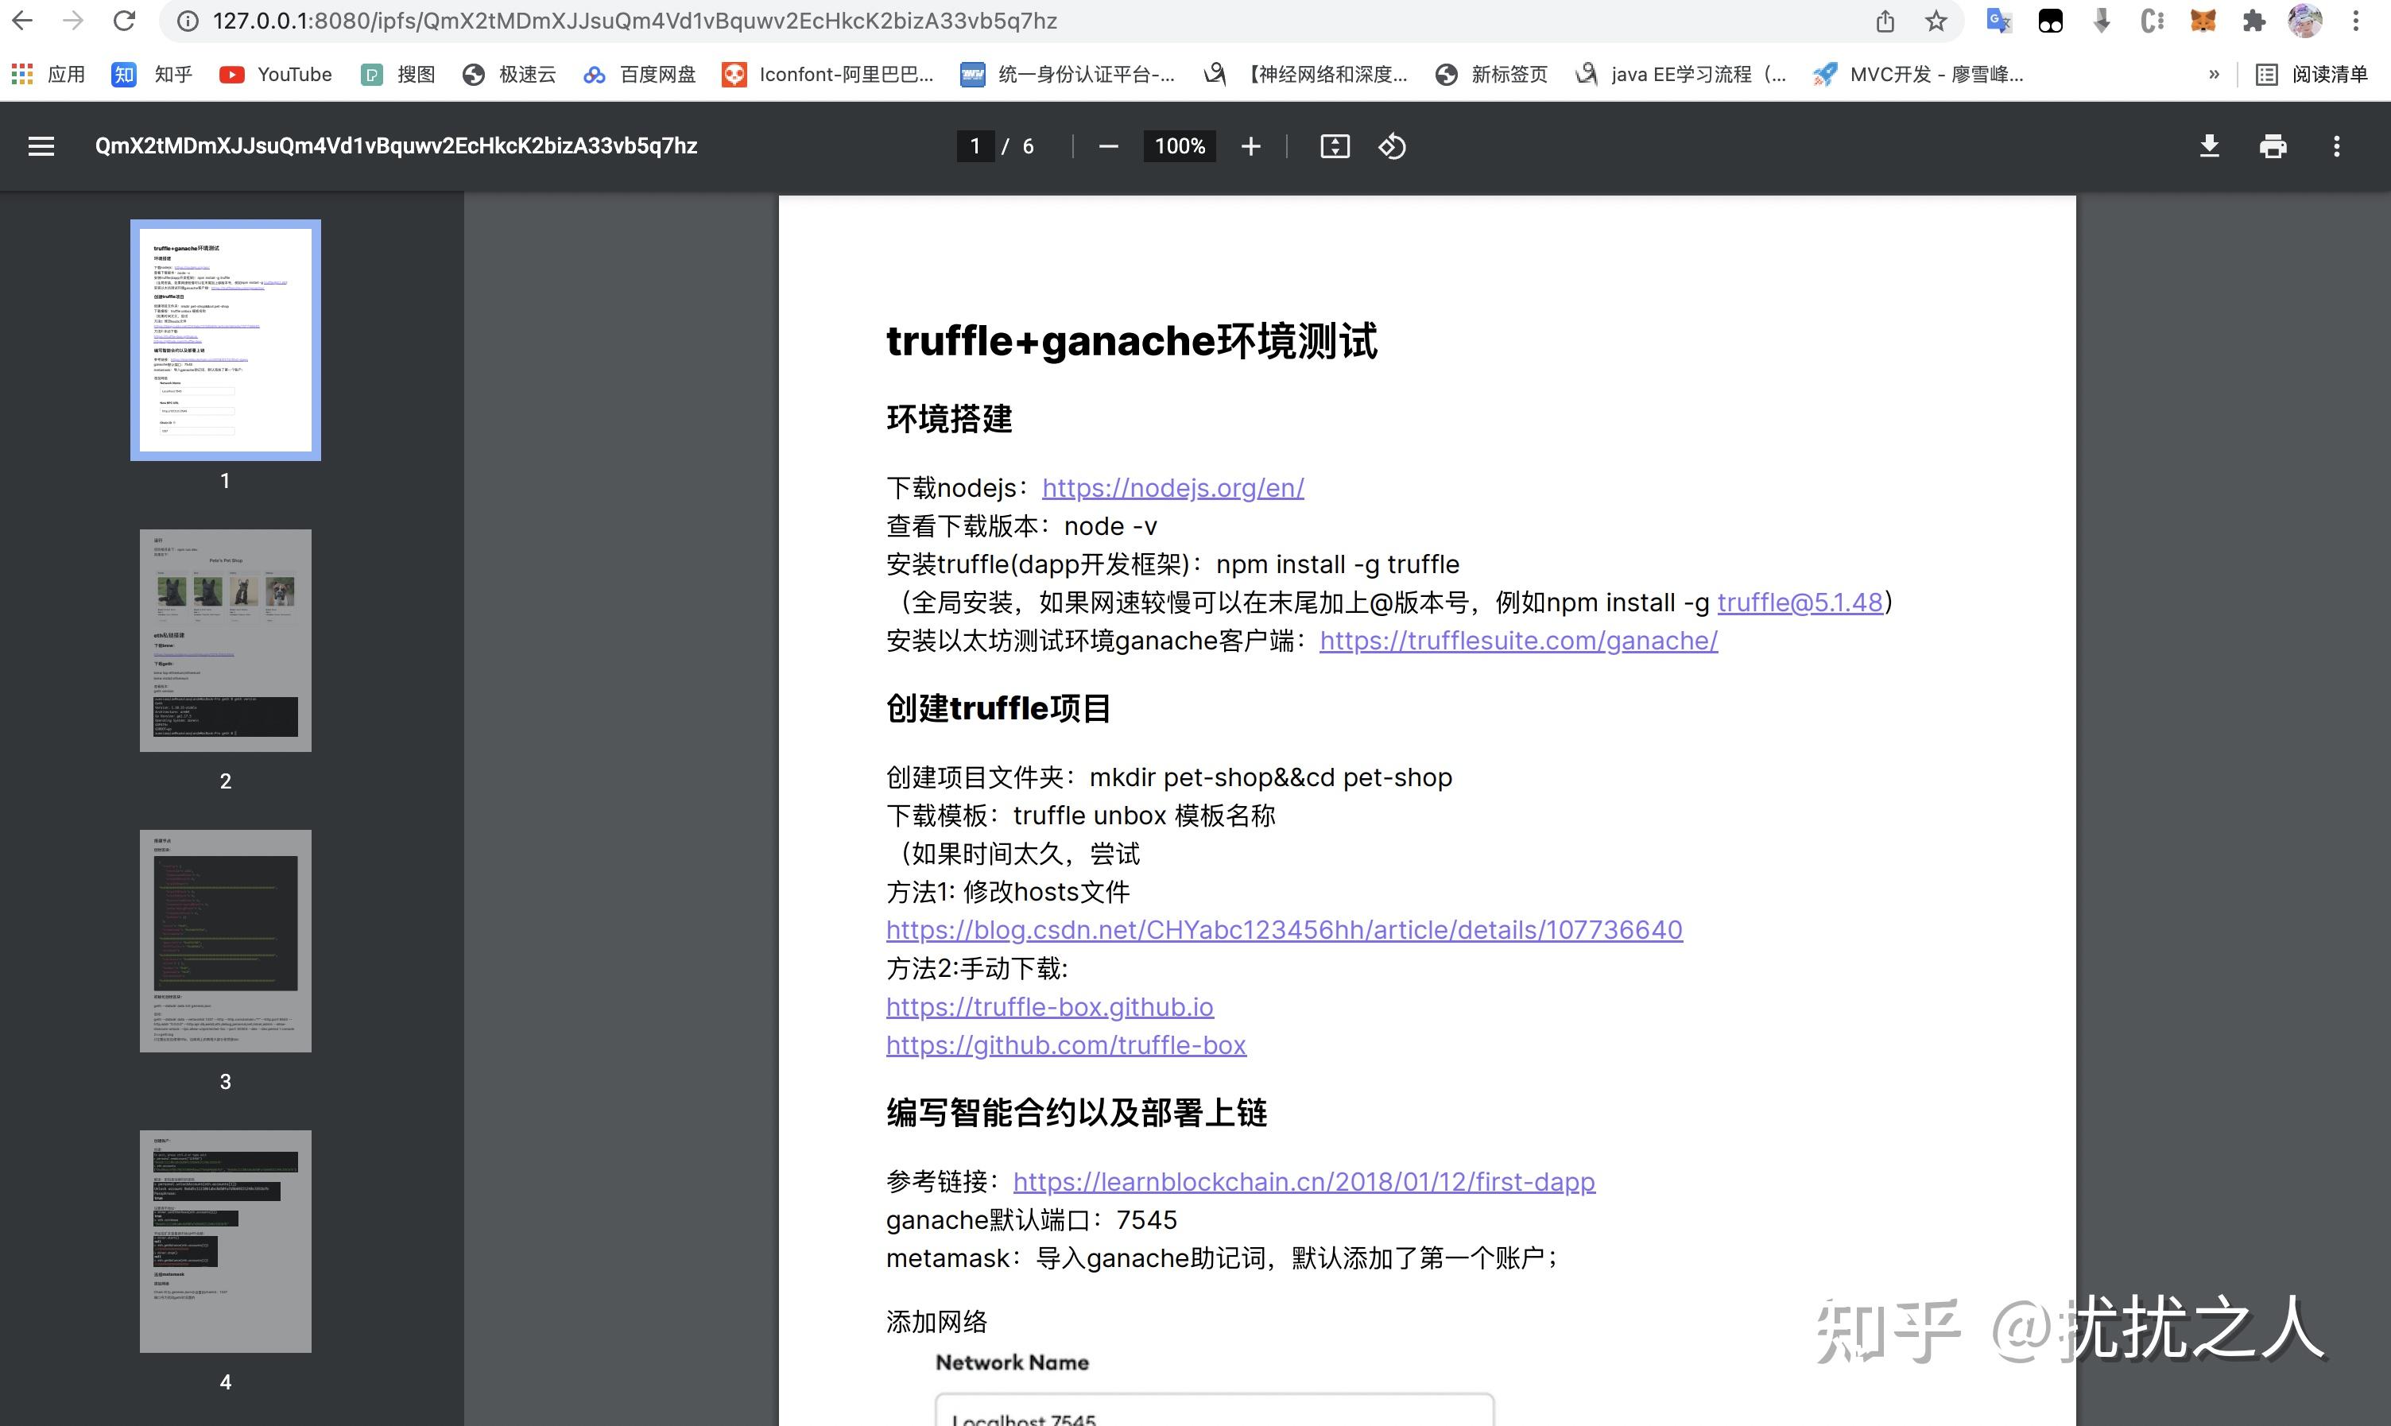
Task: Open the MVC开发 bookmark
Action: click(x=1918, y=74)
